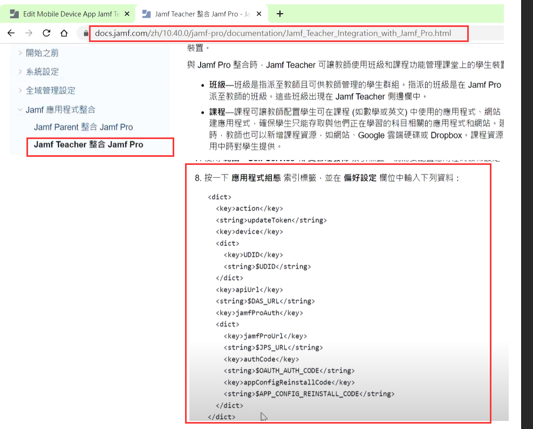Open the 系統設定 sidebar entry
This screenshot has width=533, height=429.
(42, 72)
